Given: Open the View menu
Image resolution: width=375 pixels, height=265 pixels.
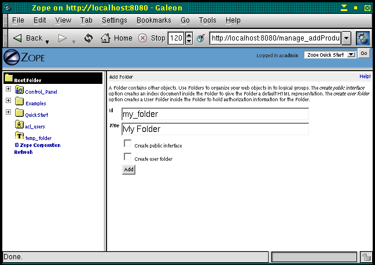Looking at the screenshot, I should point(63,20).
